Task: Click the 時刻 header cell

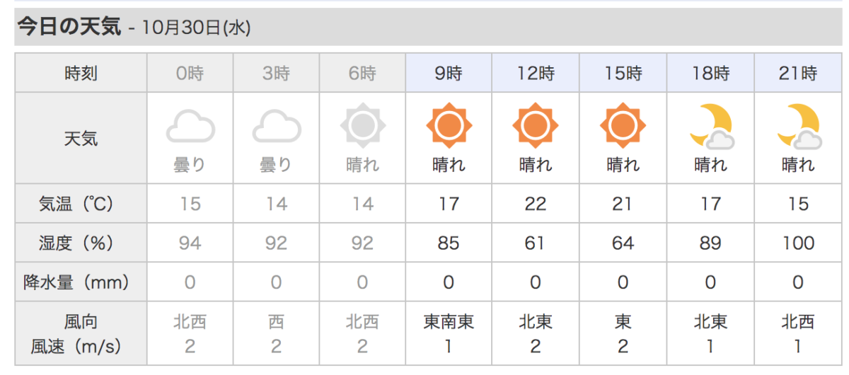Action: 81,73
